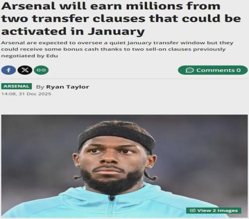Select the ARSENAL category tag
Image resolution: width=249 pixels, height=219 pixels.
coord(16,86)
